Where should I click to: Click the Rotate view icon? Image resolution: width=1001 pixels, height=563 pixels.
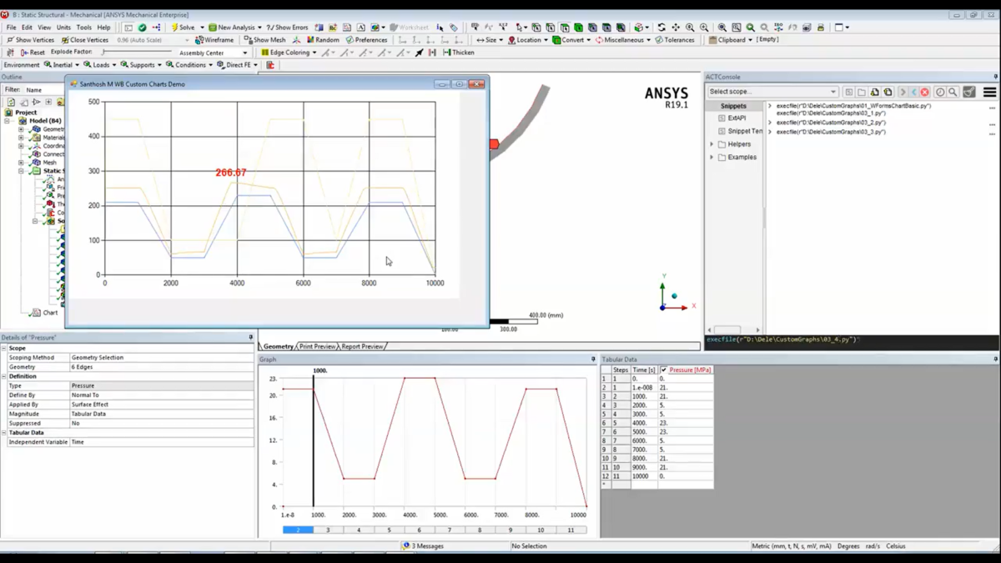tap(661, 28)
